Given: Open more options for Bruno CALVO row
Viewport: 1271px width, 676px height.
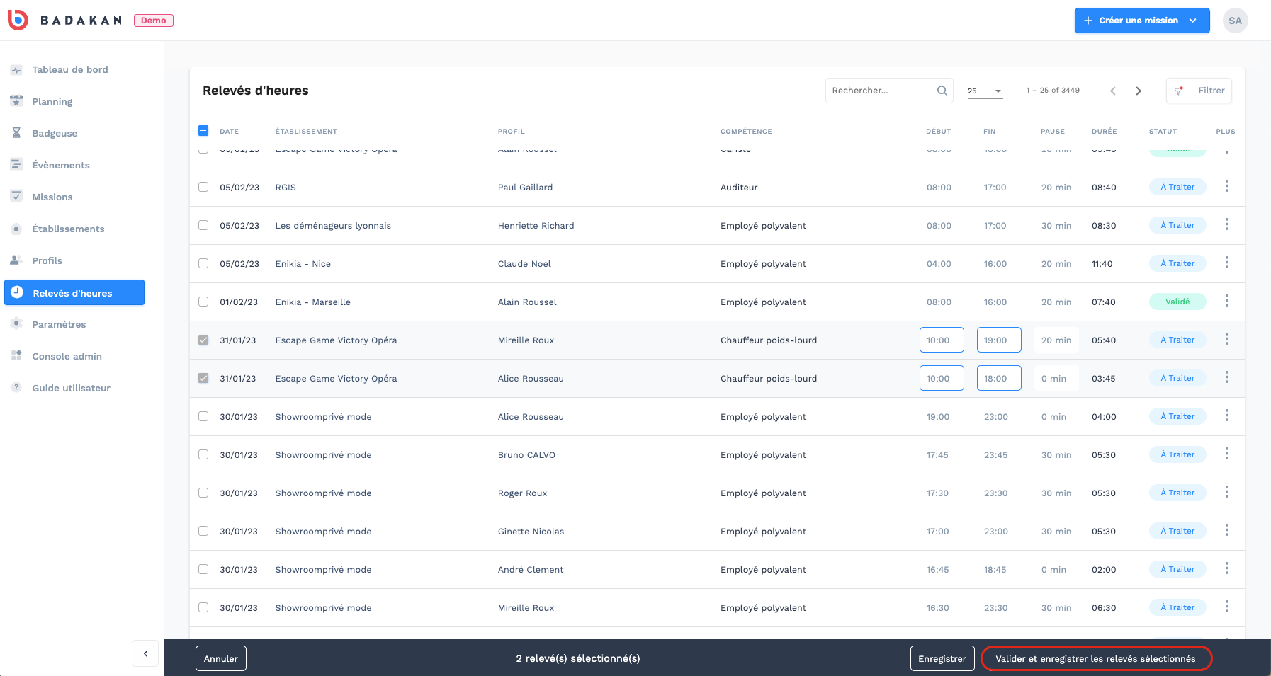Looking at the screenshot, I should pos(1226,454).
